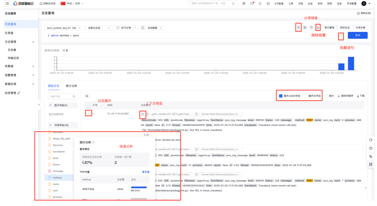Screen dimensions: 377x206
Task: Open the shopping cart icon
Action: (x=260, y=4)
